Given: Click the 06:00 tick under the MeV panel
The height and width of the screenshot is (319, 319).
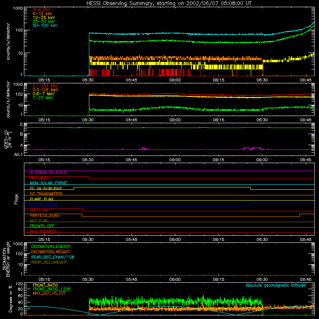Looking at the screenshot, I should click(x=175, y=120).
